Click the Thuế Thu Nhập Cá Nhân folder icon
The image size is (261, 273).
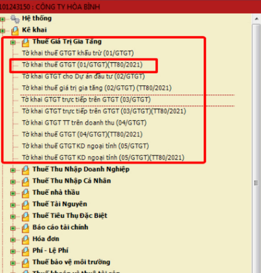26,182
